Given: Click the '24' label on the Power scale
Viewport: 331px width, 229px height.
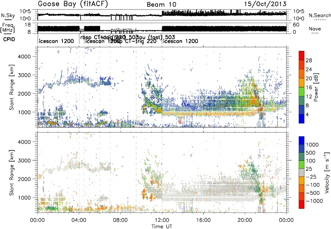Looking at the screenshot, I should click(309, 69).
